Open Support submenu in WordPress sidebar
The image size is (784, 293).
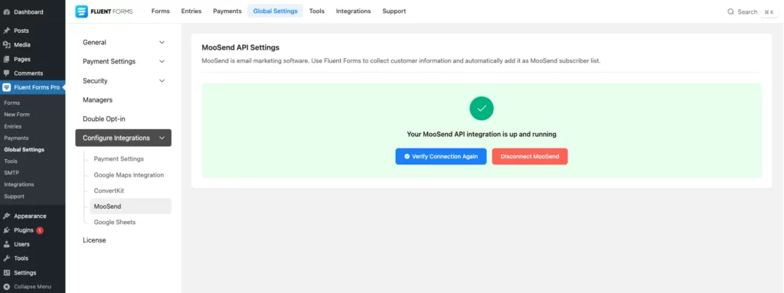pos(14,197)
